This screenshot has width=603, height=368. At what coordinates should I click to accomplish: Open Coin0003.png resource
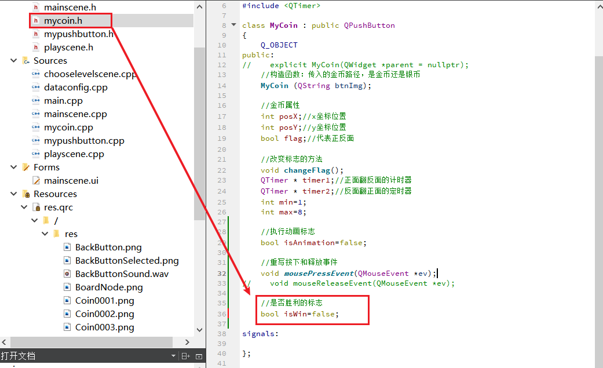coord(105,327)
